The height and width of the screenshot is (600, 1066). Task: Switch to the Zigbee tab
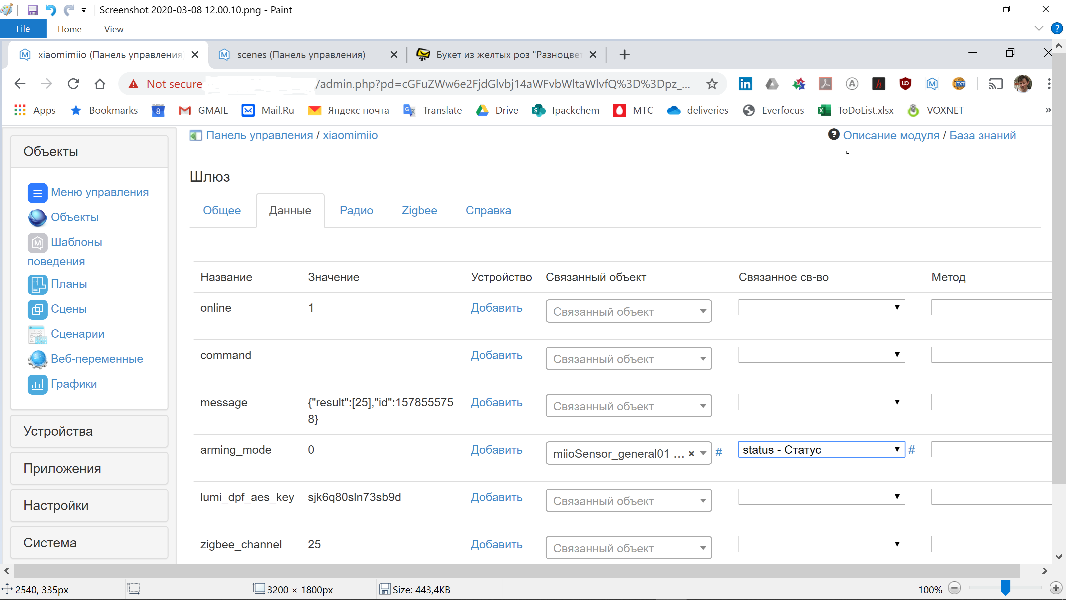419,210
